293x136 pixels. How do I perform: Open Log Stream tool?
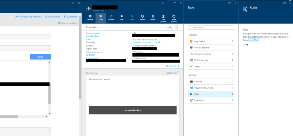point(211,41)
